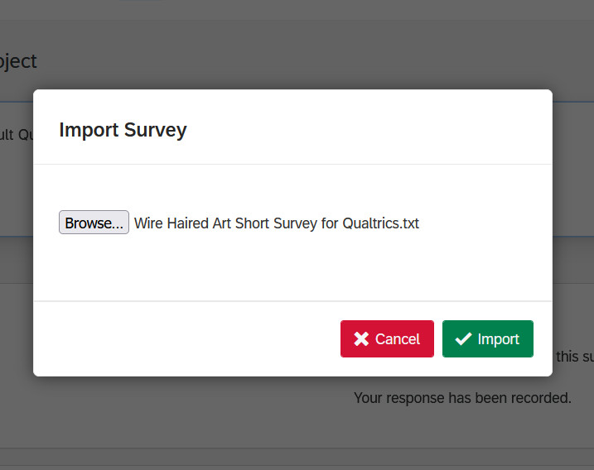Click dimmed "this su" text right of dialog

point(573,357)
